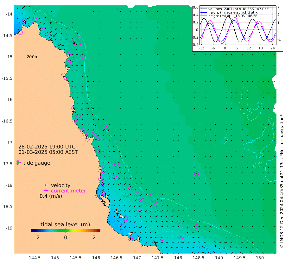This screenshot has width=285, height=264.
Task: Click the 'current meter' legend text
Action: tap(68, 191)
